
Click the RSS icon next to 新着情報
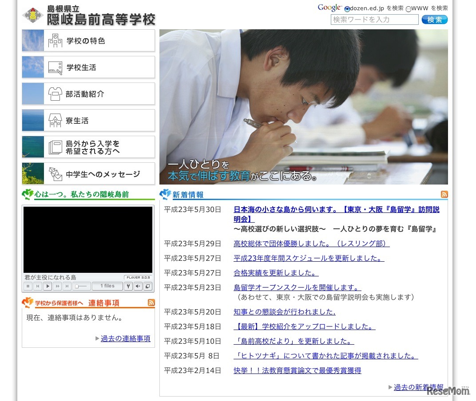click(x=444, y=194)
